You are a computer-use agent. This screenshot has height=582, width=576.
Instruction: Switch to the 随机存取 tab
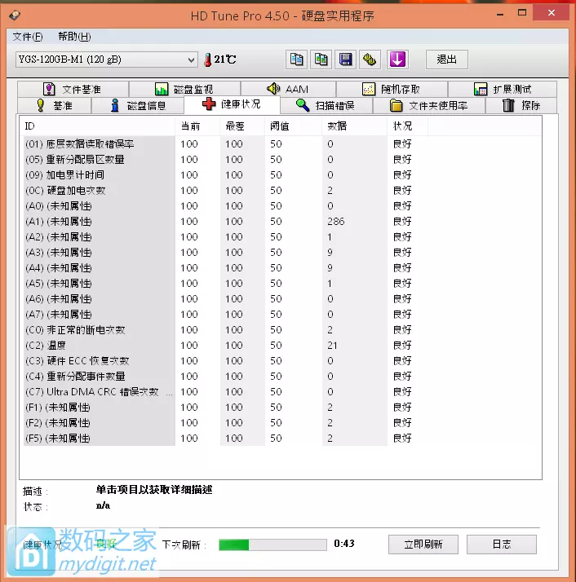[392, 89]
